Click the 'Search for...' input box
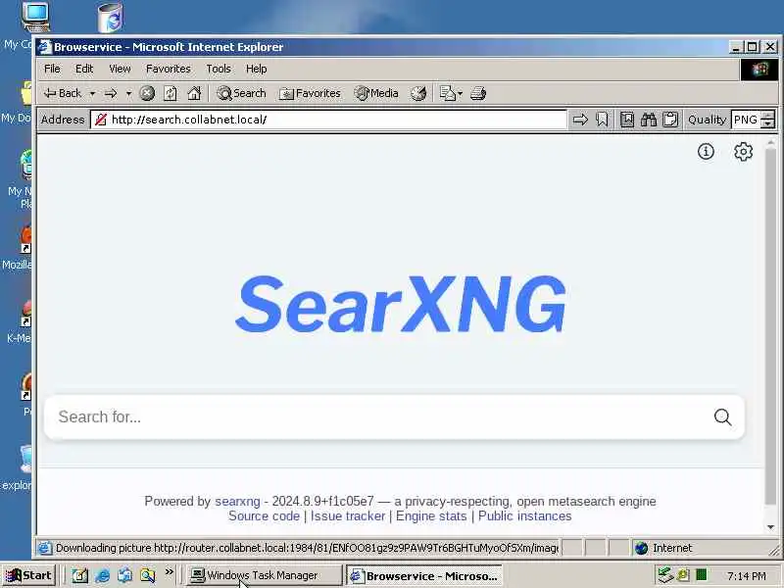Viewport: 784px width, 588px height. point(380,417)
